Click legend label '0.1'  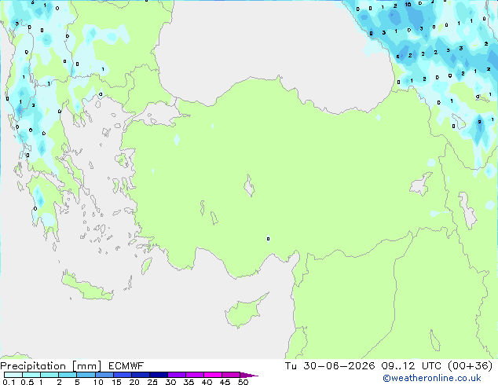click(9, 382)
